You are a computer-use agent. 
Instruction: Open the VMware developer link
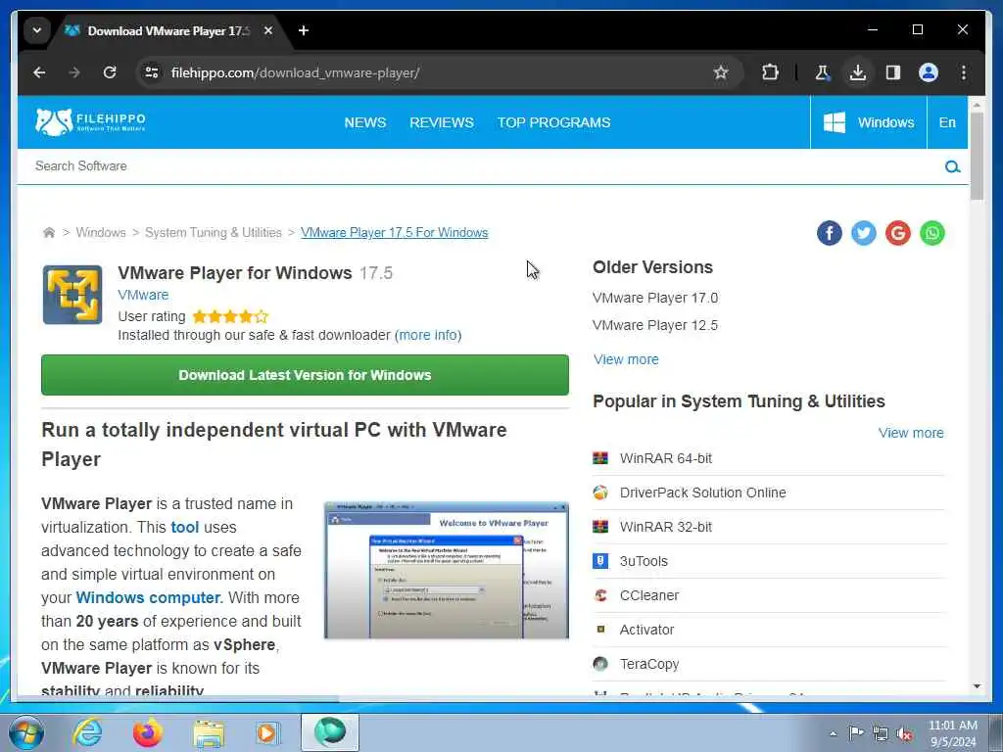[143, 295]
